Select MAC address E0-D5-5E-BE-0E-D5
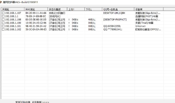 click(x=36, y=20)
